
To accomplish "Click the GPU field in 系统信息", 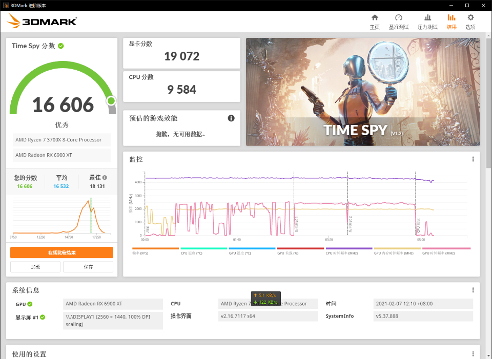I will click(x=113, y=304).
